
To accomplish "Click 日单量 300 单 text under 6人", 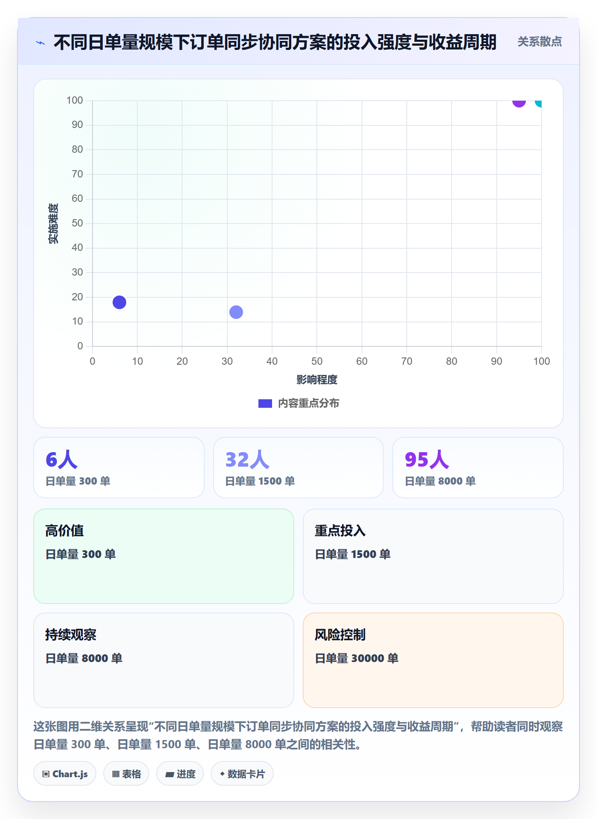I will click(x=78, y=481).
